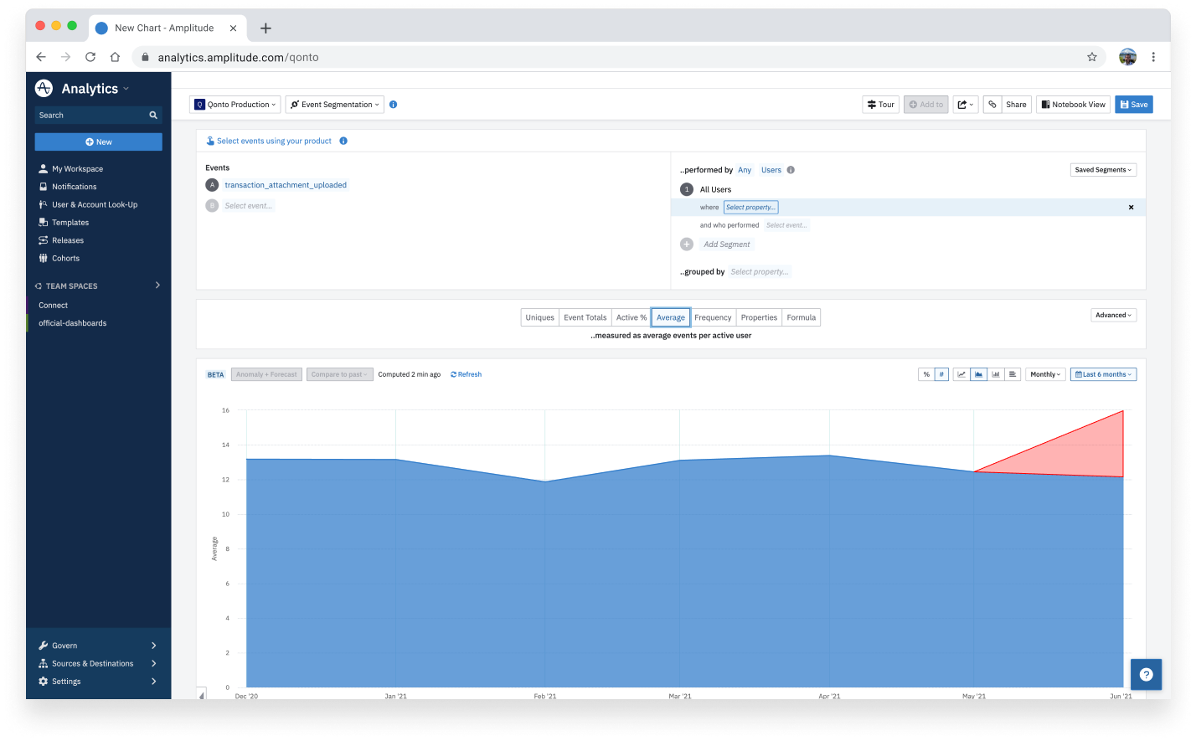
Task: Switch to stacked area chart view
Action: (978, 374)
